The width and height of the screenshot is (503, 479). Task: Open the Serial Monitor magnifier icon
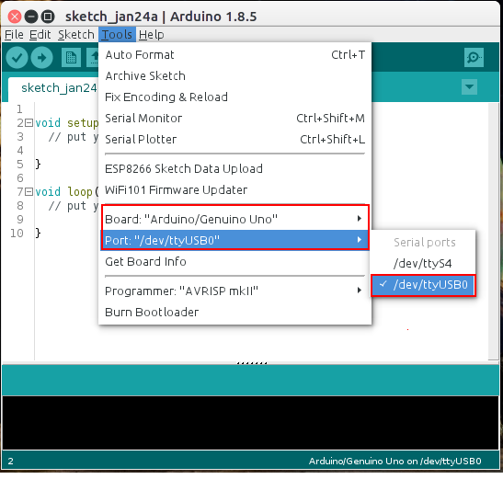(x=474, y=57)
